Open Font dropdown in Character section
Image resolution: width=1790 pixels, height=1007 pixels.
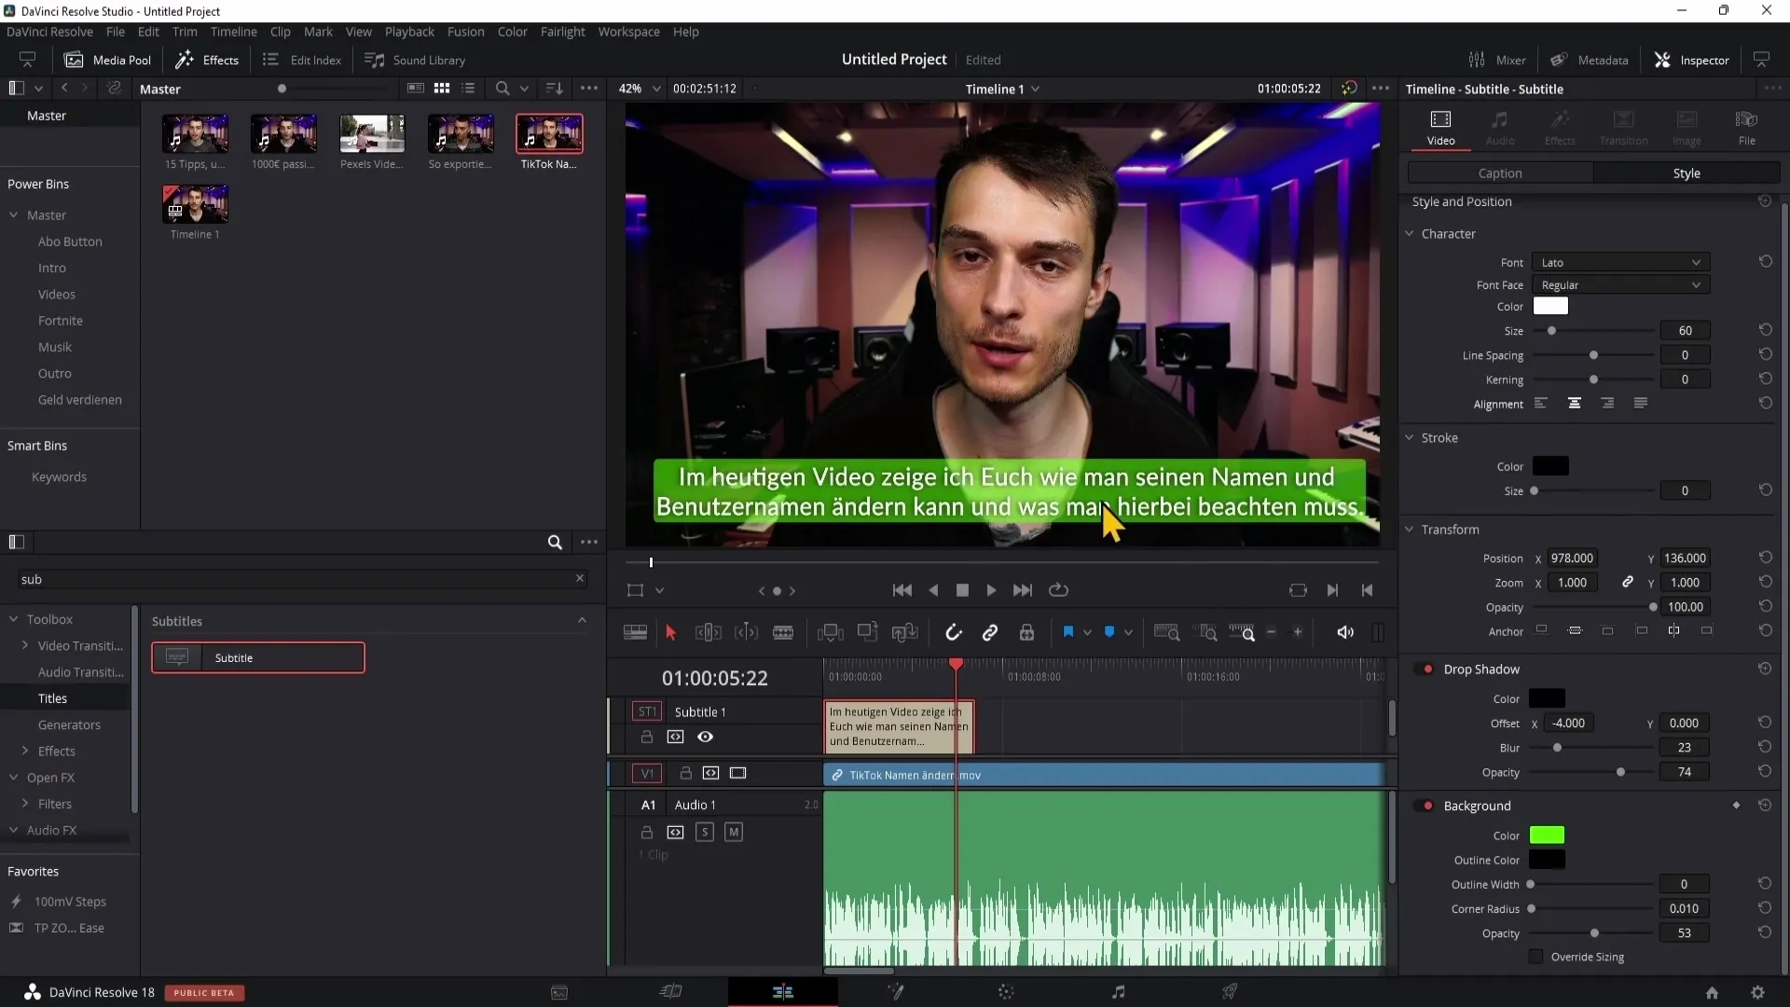(x=1619, y=261)
